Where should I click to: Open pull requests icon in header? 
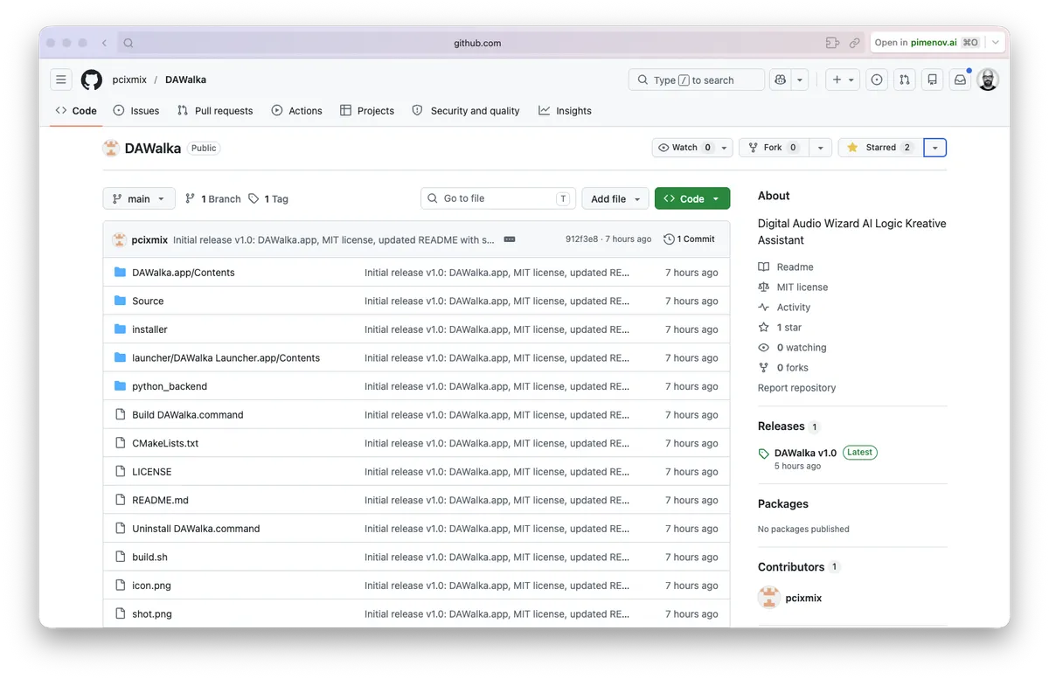click(x=905, y=80)
